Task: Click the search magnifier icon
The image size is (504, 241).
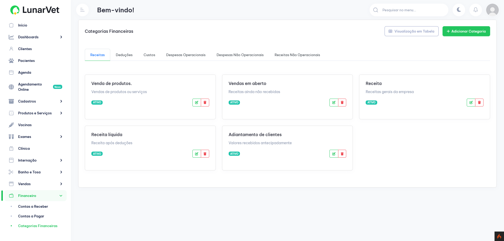Action: click(x=376, y=10)
